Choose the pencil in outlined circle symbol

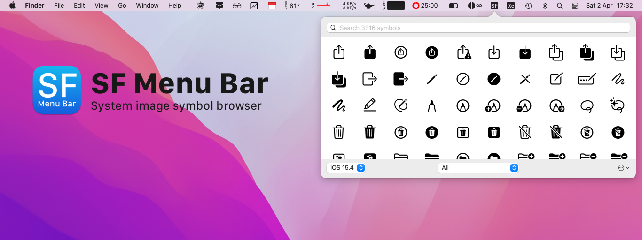point(463,79)
